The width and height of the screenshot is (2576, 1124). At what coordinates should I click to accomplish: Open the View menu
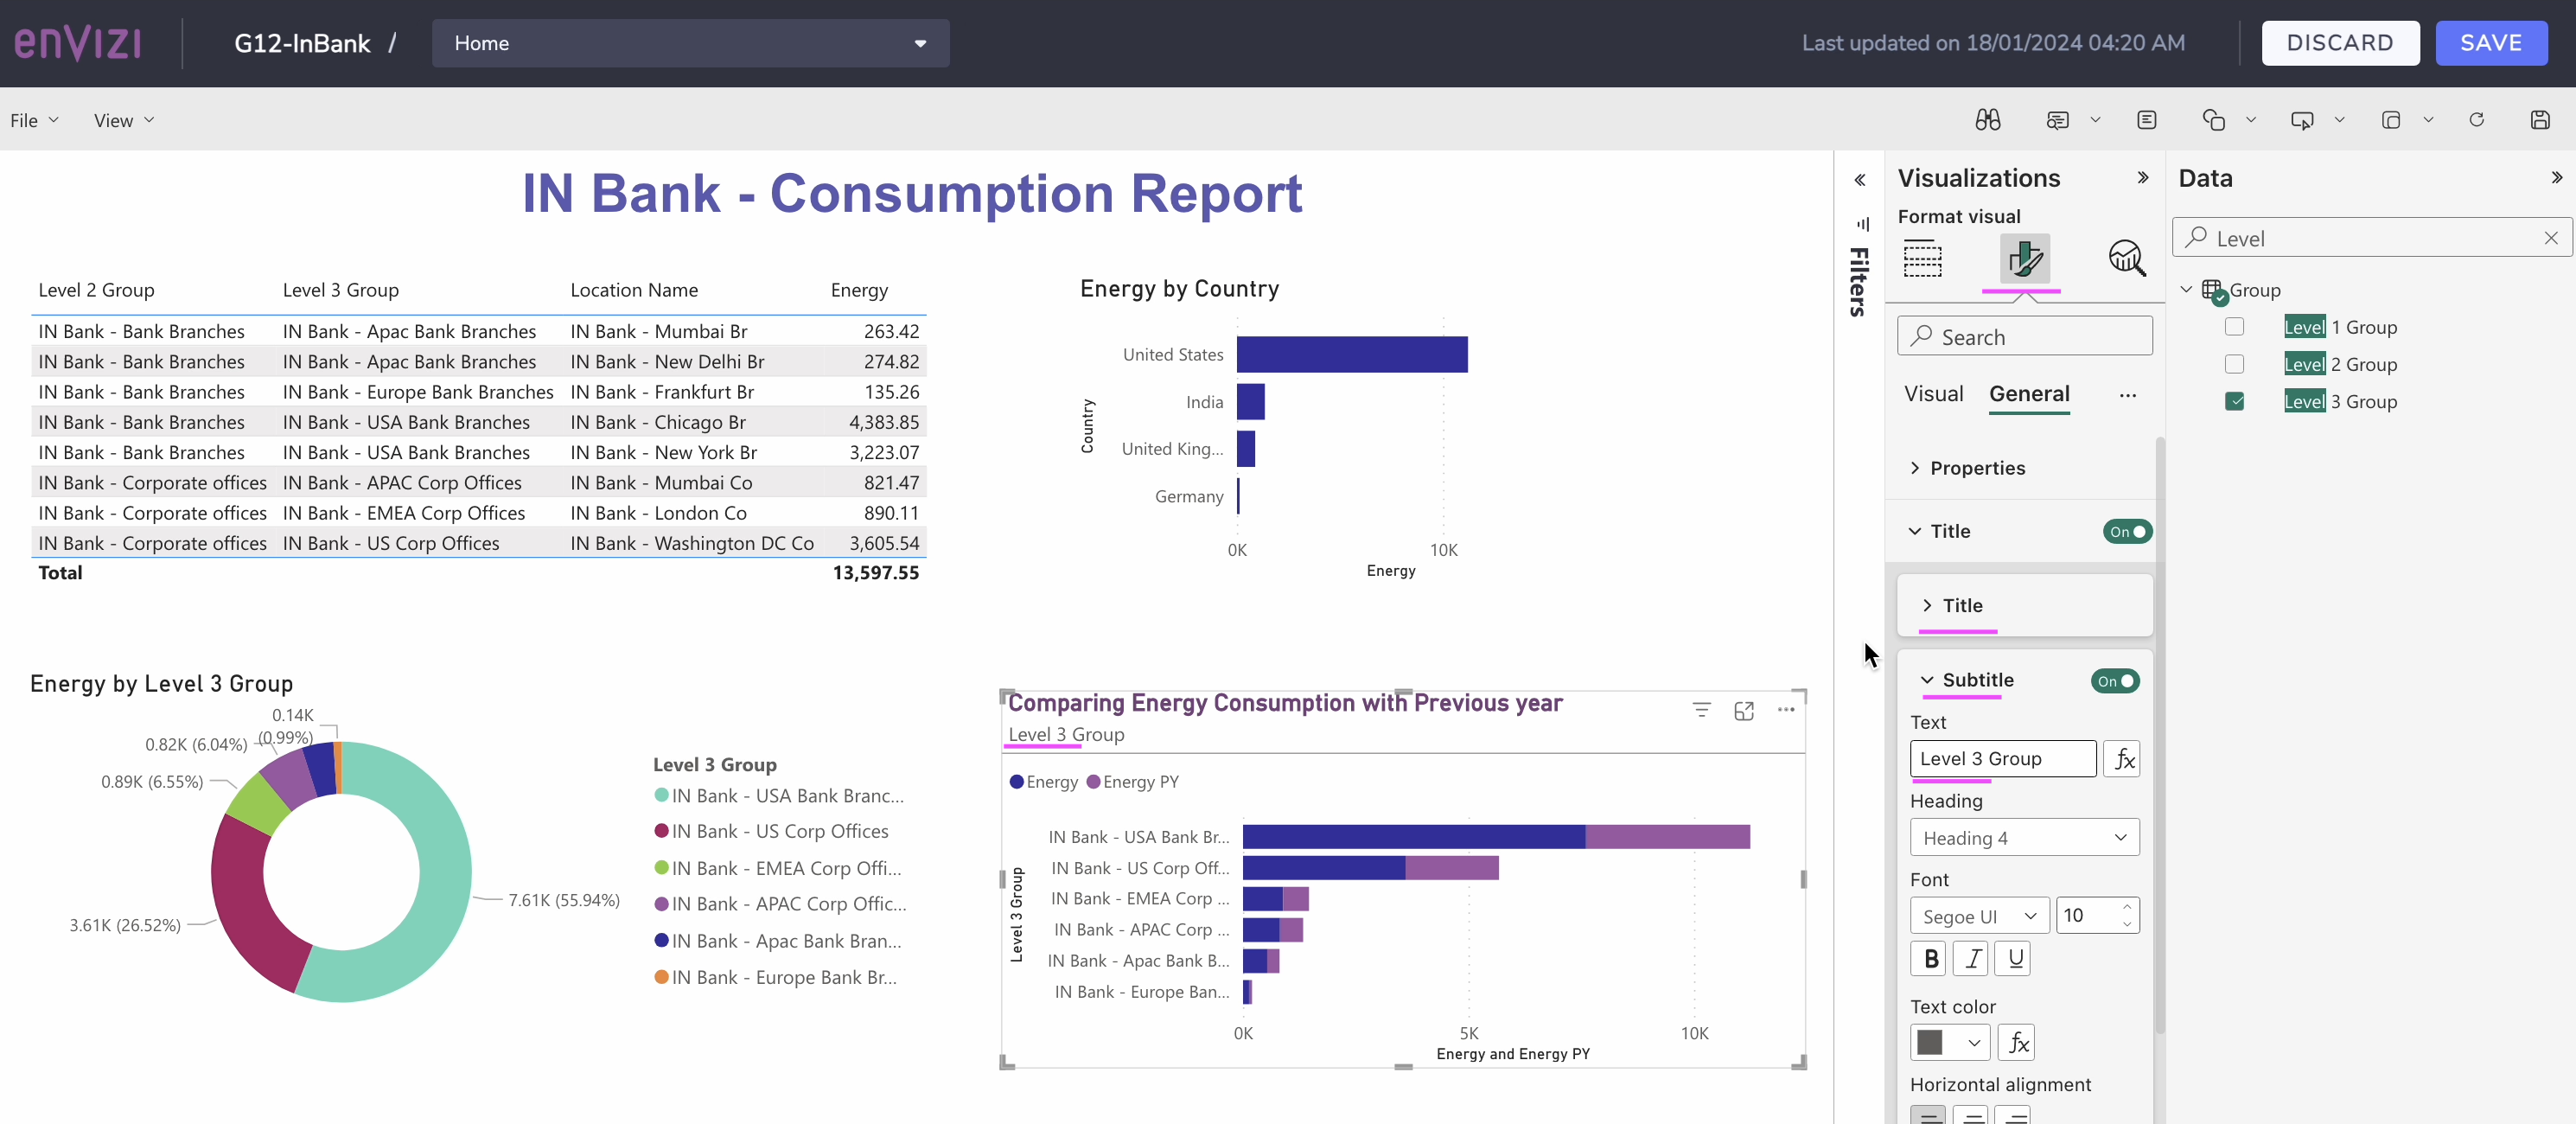pyautogui.click(x=122, y=119)
